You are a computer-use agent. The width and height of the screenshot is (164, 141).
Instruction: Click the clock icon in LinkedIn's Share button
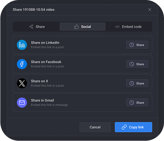click(132, 45)
